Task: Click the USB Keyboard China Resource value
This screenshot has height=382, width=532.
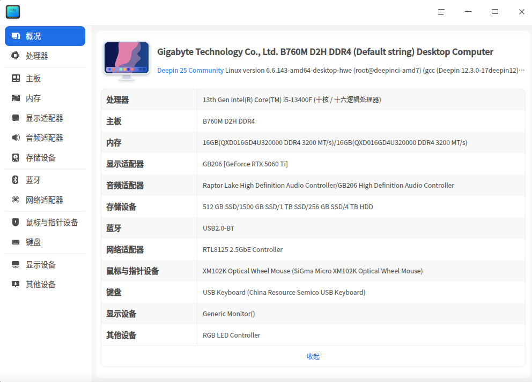Action: (x=284, y=292)
